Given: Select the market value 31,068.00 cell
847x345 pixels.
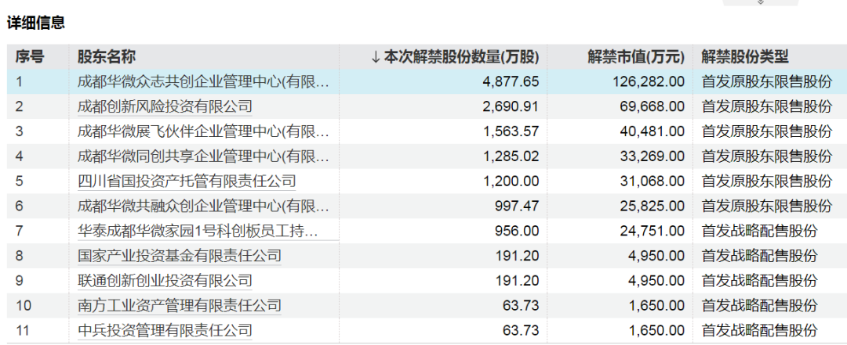Looking at the screenshot, I should pos(653,181).
